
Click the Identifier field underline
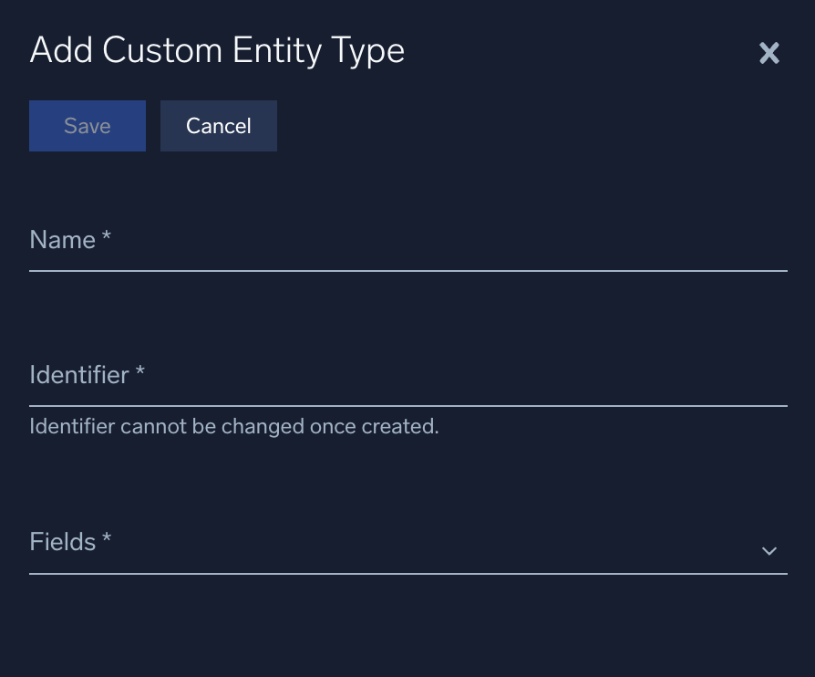point(408,403)
